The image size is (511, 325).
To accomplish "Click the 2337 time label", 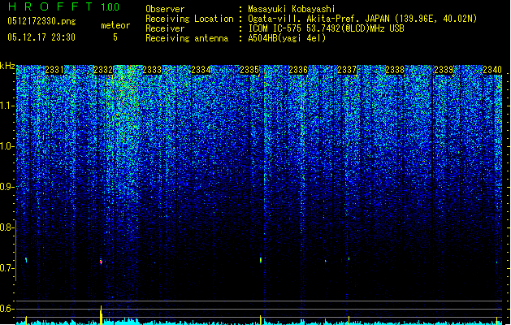I will [347, 70].
